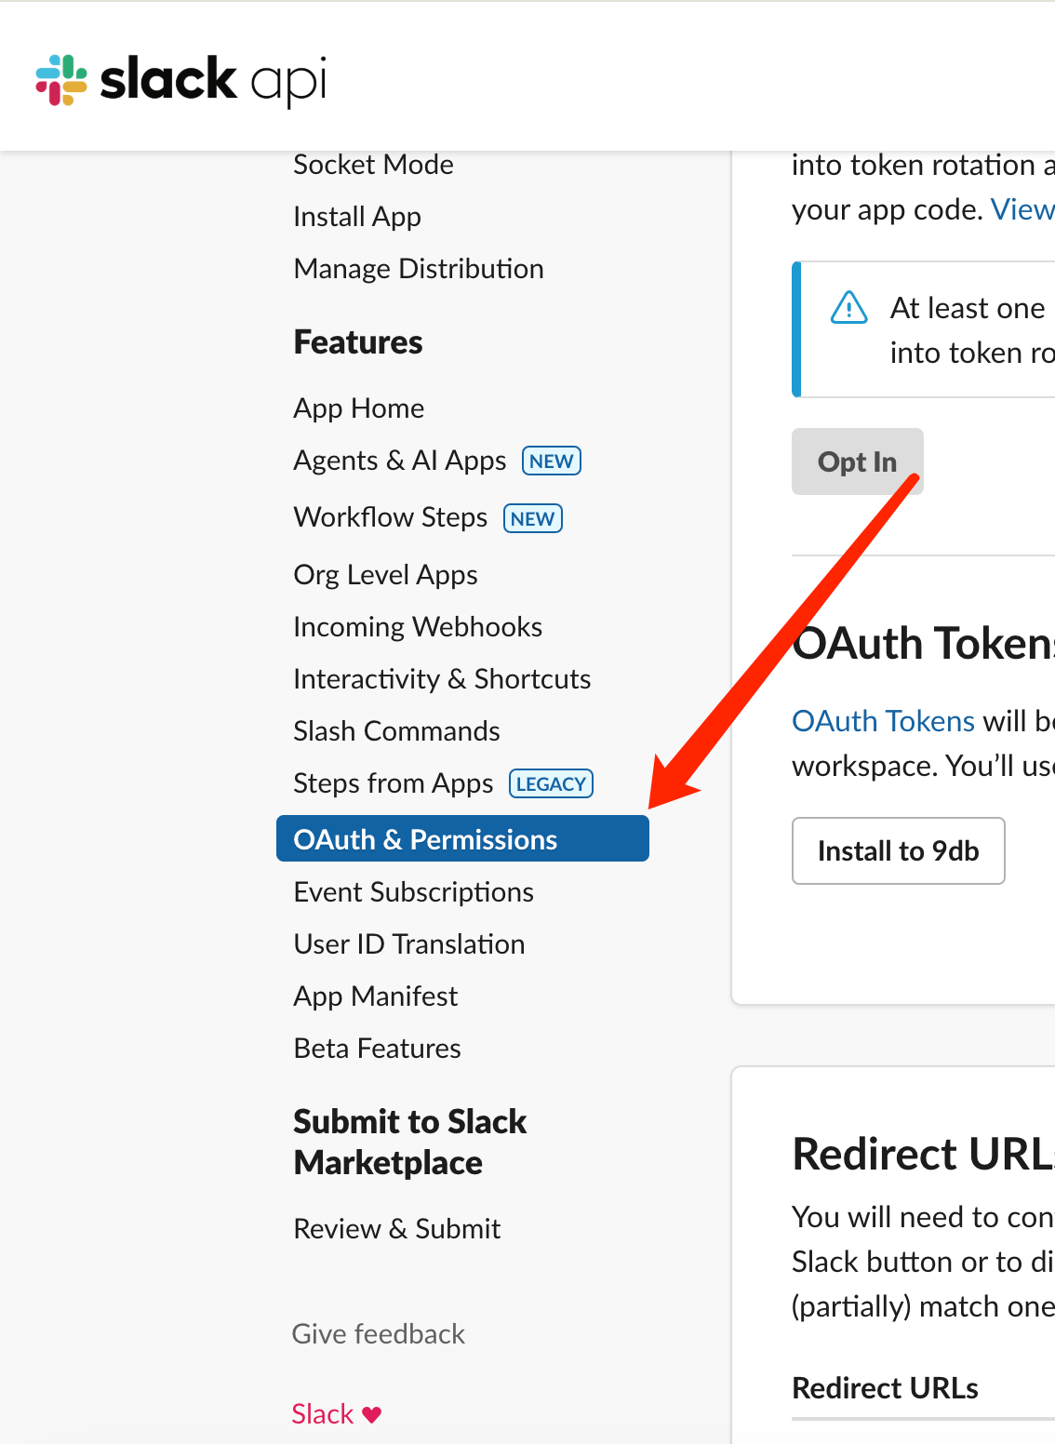View Interactivity & Shortcuts

[442, 678]
